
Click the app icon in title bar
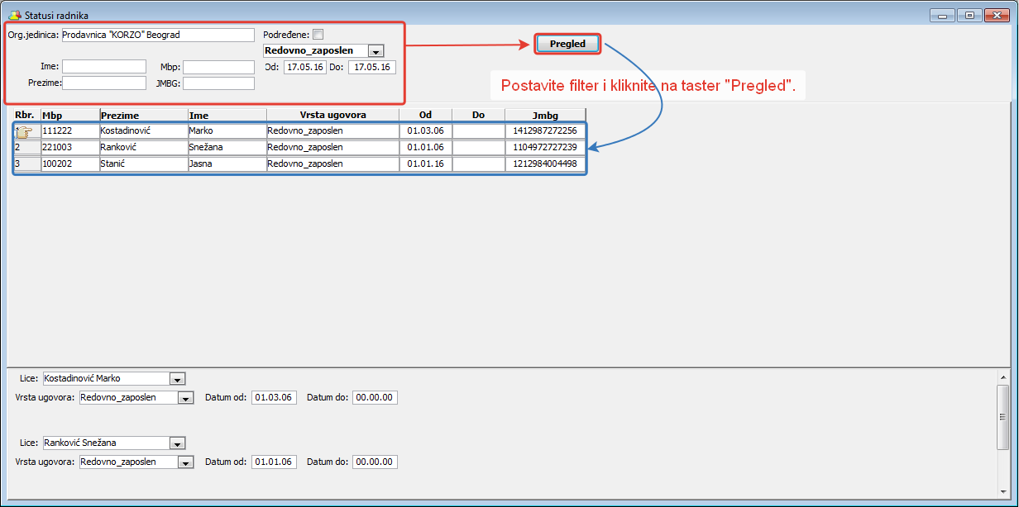click(x=14, y=15)
